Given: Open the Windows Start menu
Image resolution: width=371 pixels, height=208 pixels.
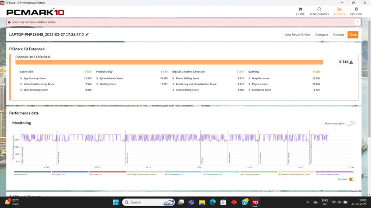Looking at the screenshot, I should tap(115, 202).
